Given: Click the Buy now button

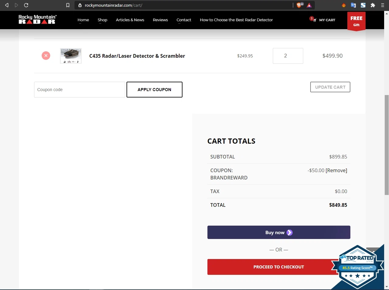Looking at the screenshot, I should (x=279, y=232).
